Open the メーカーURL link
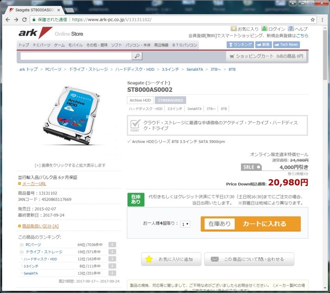 [x=34, y=184]
